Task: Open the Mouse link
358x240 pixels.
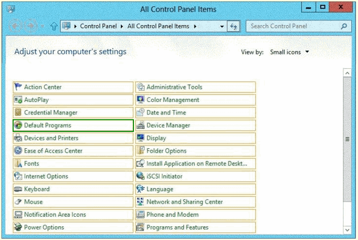Action: [x=33, y=202]
